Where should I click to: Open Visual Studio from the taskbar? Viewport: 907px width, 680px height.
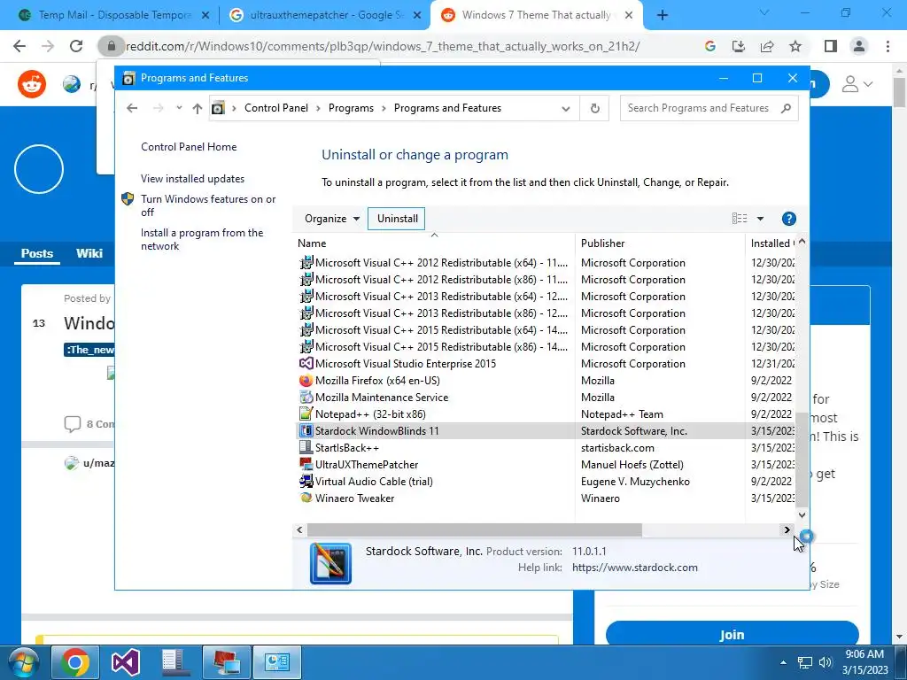[x=125, y=662]
